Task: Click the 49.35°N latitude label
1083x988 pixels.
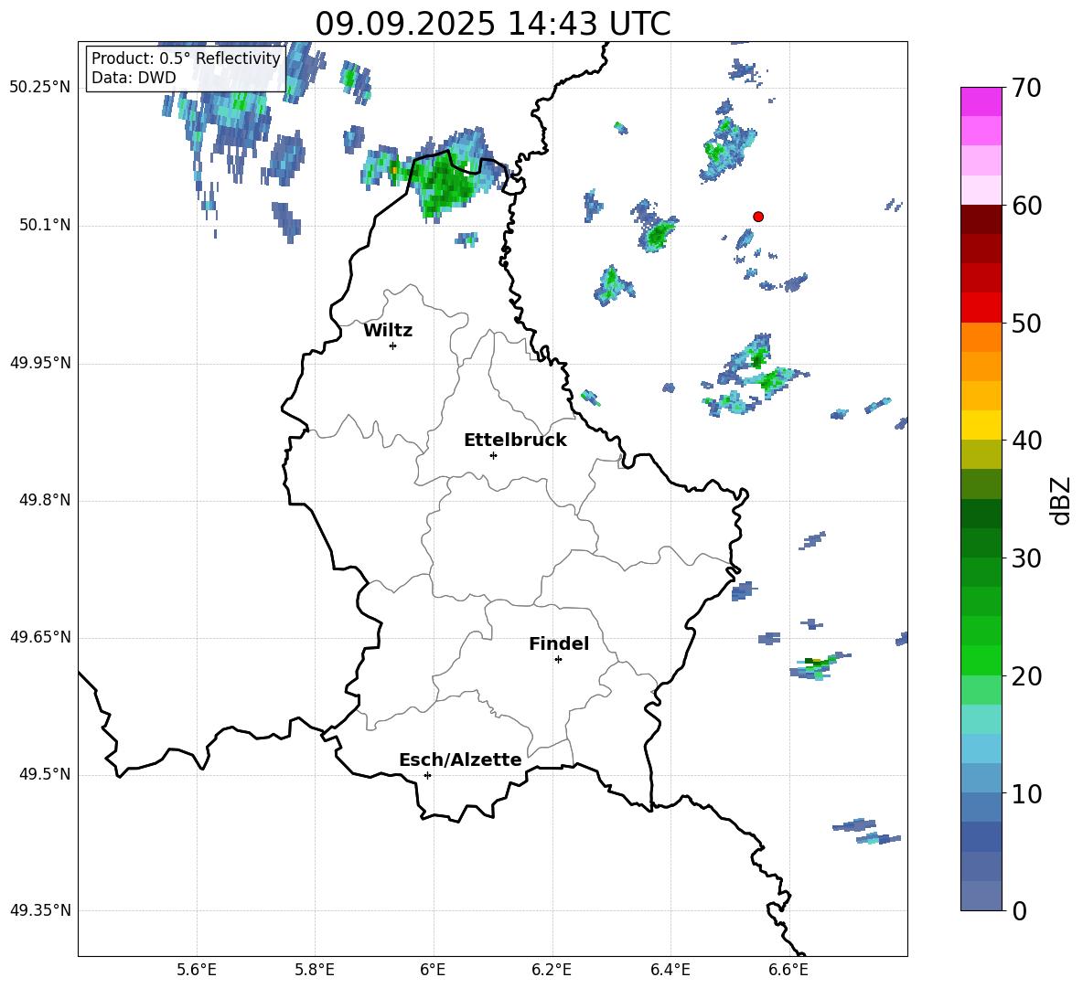Action: click(40, 910)
